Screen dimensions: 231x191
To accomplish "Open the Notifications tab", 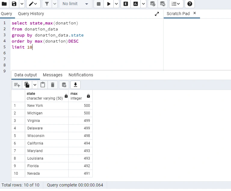I will point(81,75).
